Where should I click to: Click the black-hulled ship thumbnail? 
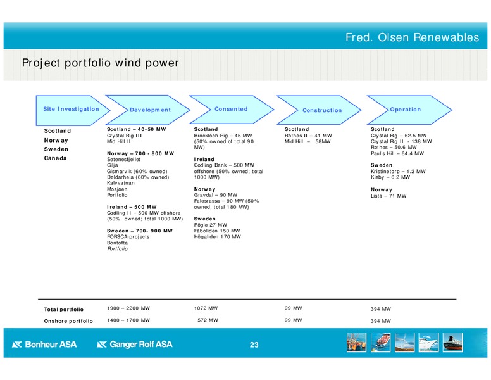(452, 343)
